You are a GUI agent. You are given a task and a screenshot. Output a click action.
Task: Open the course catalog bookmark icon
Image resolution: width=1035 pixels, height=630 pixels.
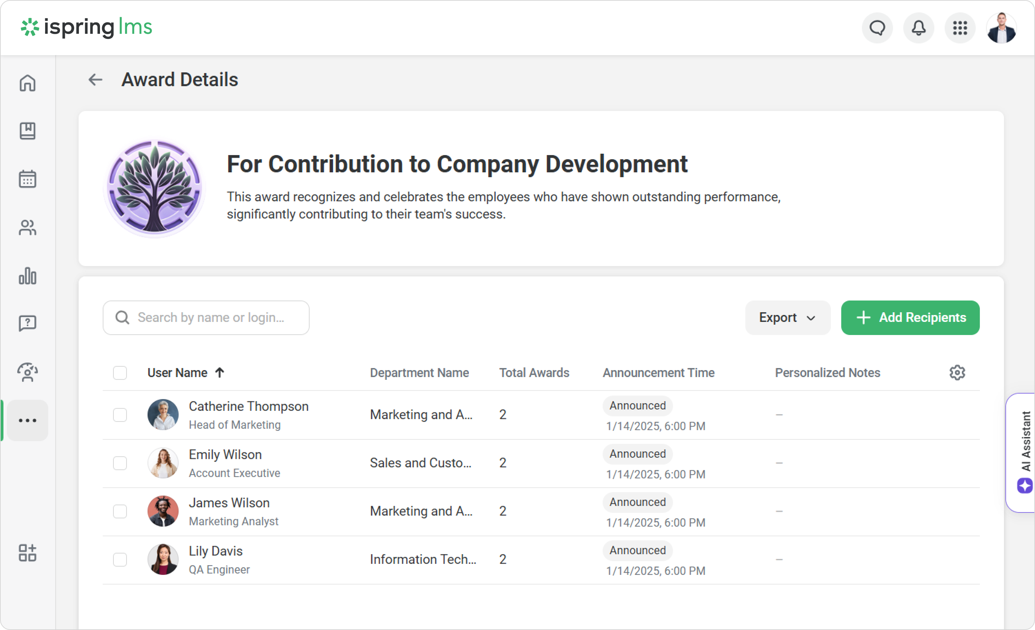click(27, 131)
